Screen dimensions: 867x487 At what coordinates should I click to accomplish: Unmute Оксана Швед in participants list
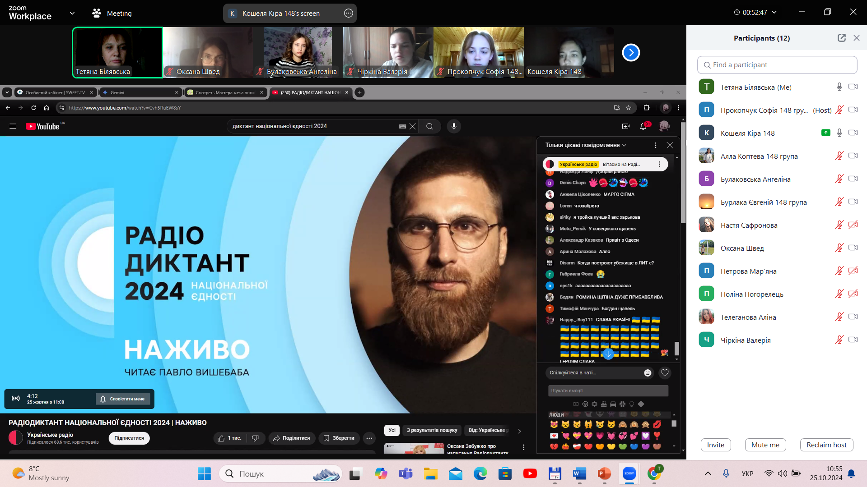[839, 248]
